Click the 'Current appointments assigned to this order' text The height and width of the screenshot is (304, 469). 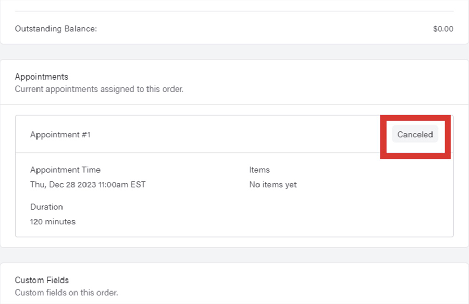[99, 89]
